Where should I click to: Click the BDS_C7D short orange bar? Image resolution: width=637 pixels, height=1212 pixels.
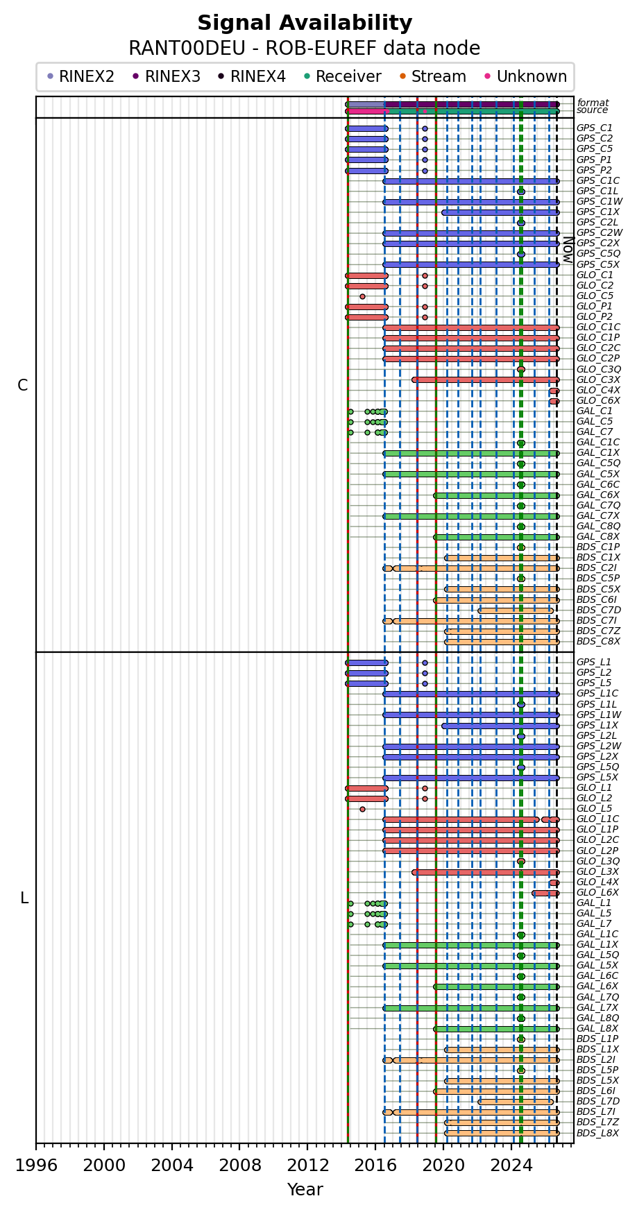(x=516, y=611)
